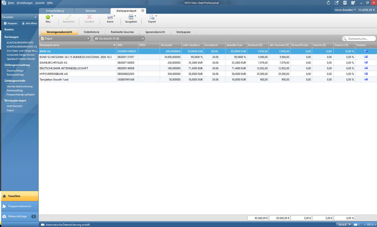
Task: Open the Depot selection dropdown
Action: [65, 39]
